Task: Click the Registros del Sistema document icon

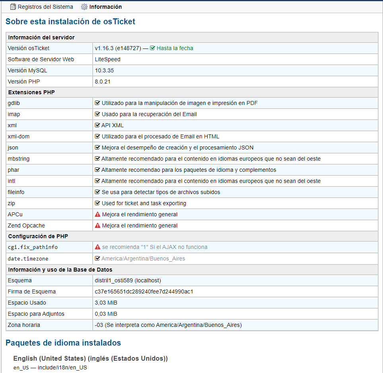Action: (x=13, y=7)
